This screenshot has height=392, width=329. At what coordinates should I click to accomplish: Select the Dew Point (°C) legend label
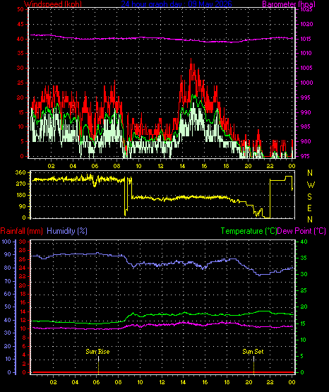click(301, 231)
